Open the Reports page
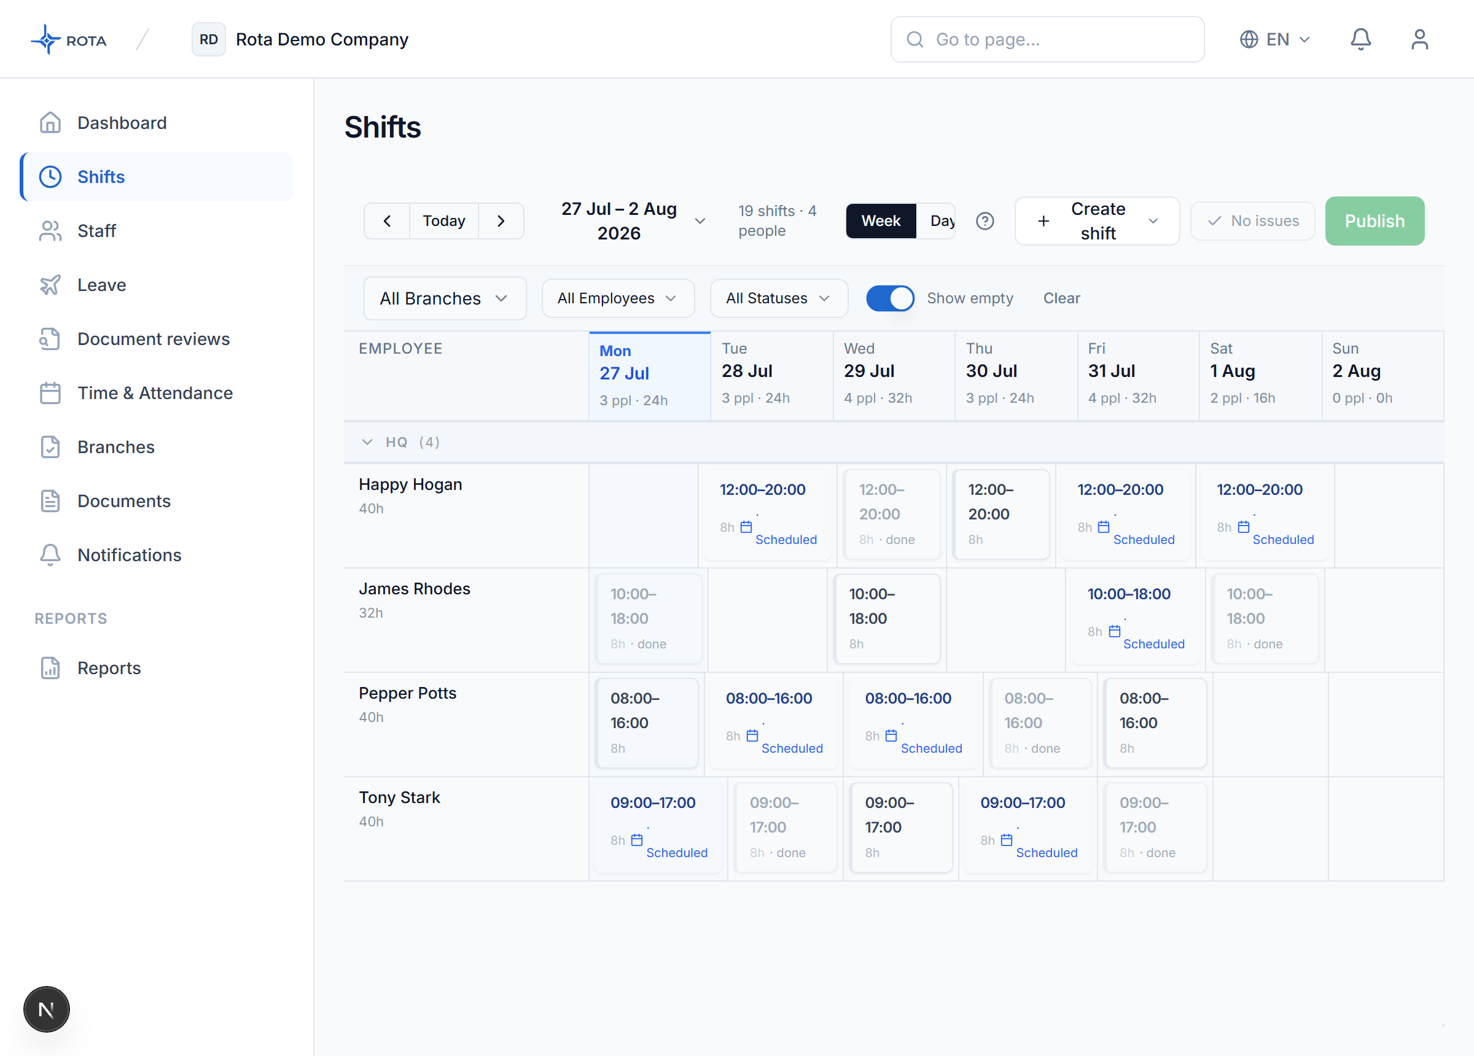Screen dimensions: 1474x1056 157,667
